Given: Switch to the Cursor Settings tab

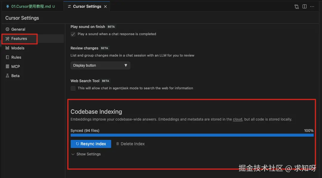Looking at the screenshot, I should (x=86, y=6).
